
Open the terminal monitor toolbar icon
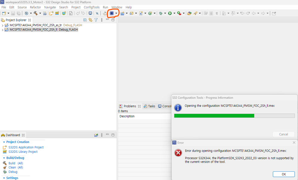(x=90, y=13)
